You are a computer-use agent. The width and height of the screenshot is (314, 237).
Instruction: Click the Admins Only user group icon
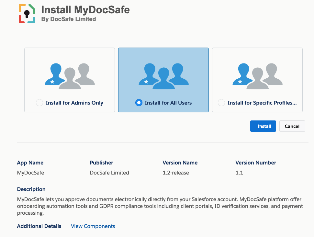point(70,76)
